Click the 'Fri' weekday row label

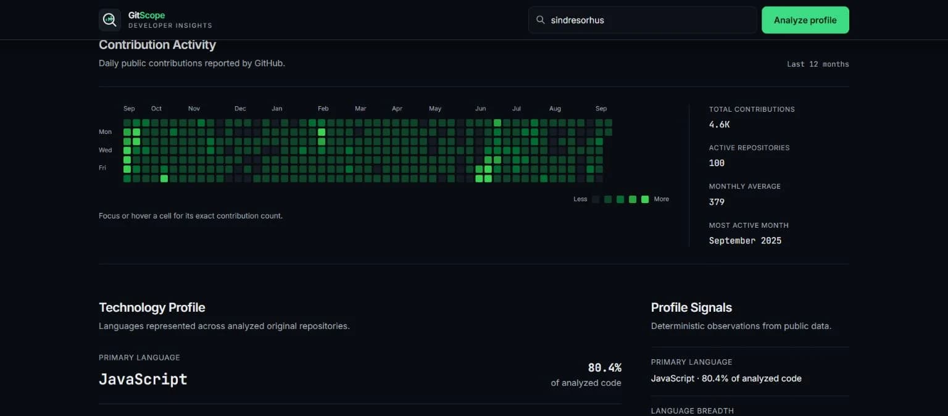point(102,168)
